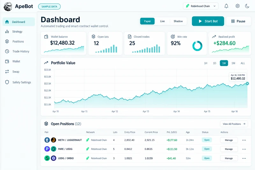Click the Open Positions layers icon
255x170 pixels.
point(46,124)
